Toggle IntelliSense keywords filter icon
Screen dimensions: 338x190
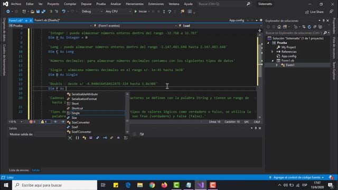pyautogui.click(x=126, y=138)
